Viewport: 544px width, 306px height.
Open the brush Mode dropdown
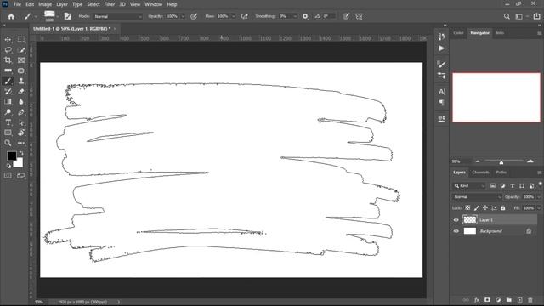(x=117, y=16)
